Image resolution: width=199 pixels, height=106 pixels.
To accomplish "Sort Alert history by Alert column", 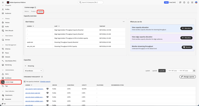I will [x=57, y=26].
